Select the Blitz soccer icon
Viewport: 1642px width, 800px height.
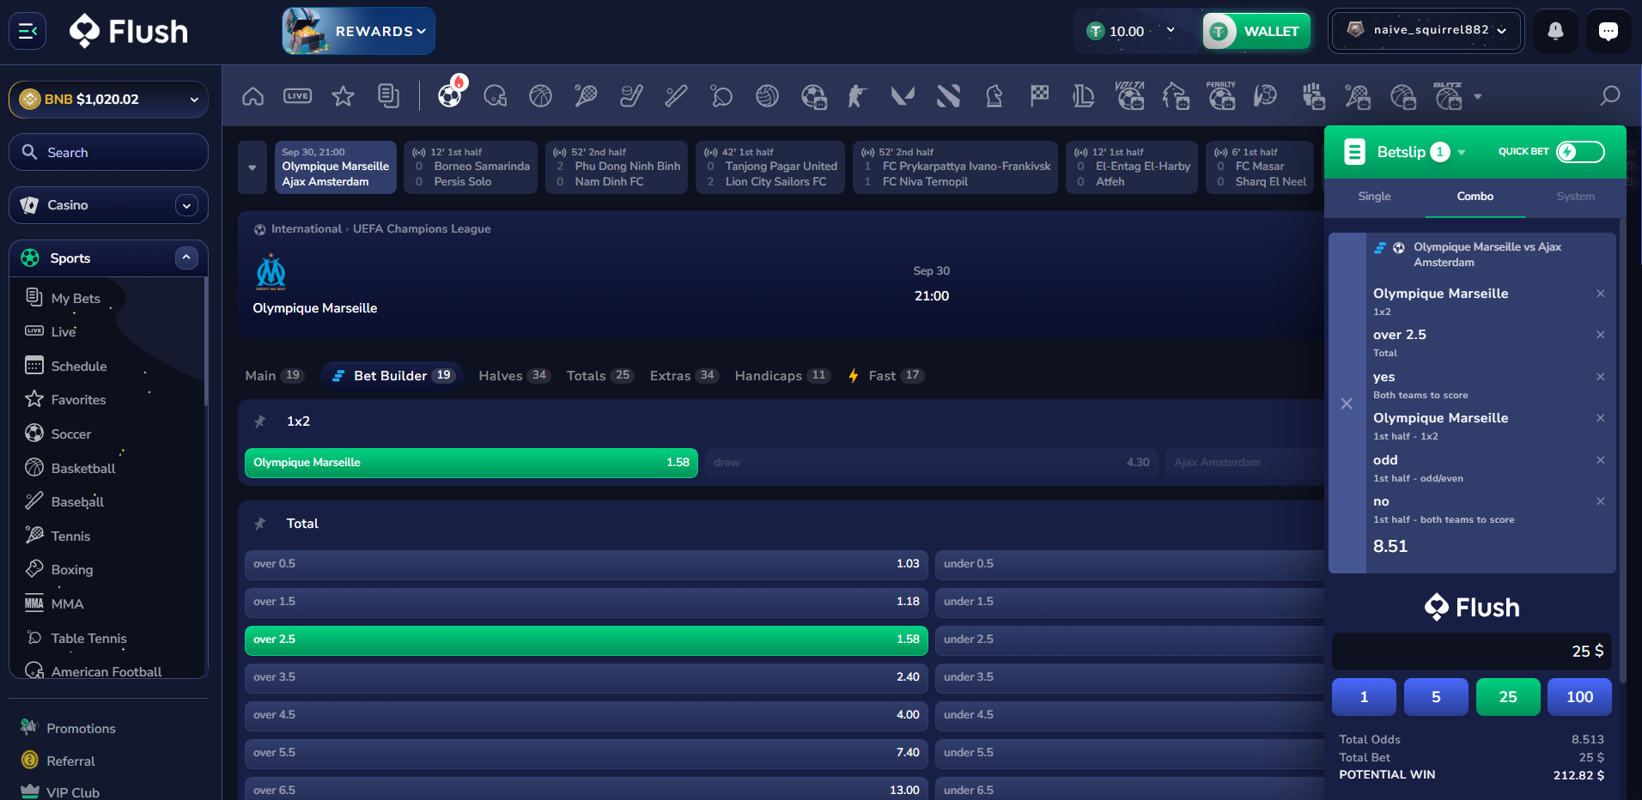[1448, 96]
